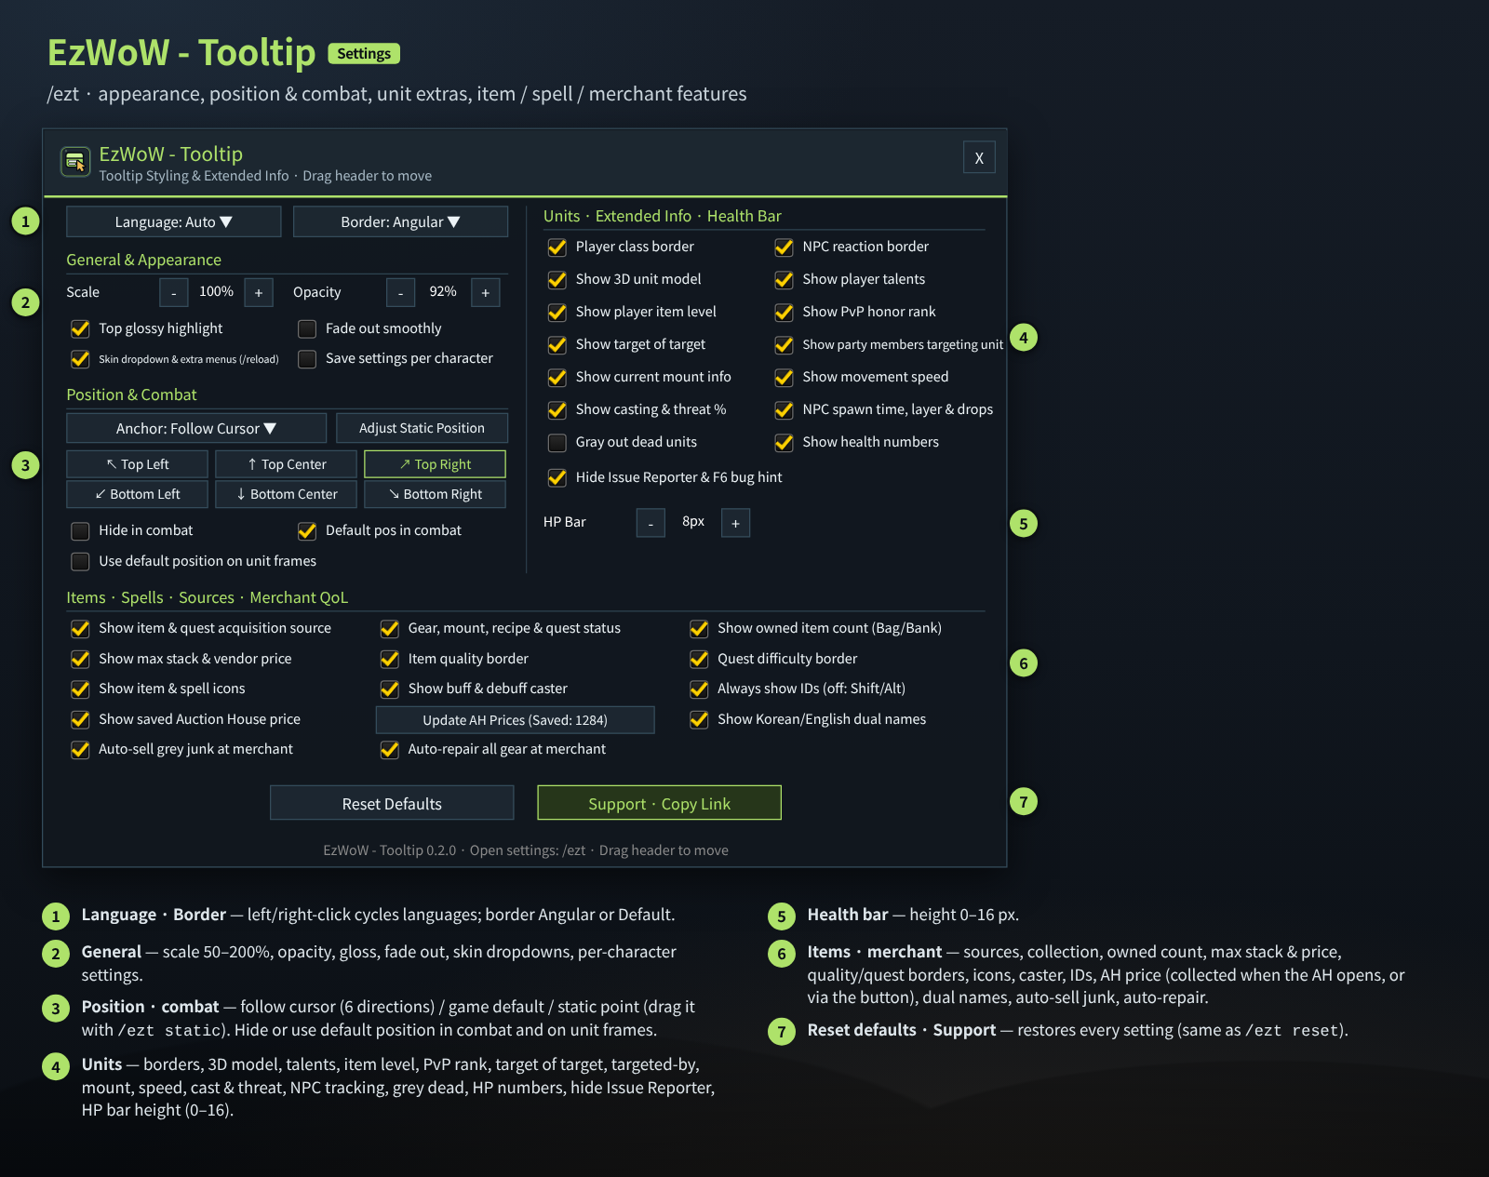This screenshot has height=1177, width=1489.
Task: Click the Reset Defaults button
Action: pos(392,803)
